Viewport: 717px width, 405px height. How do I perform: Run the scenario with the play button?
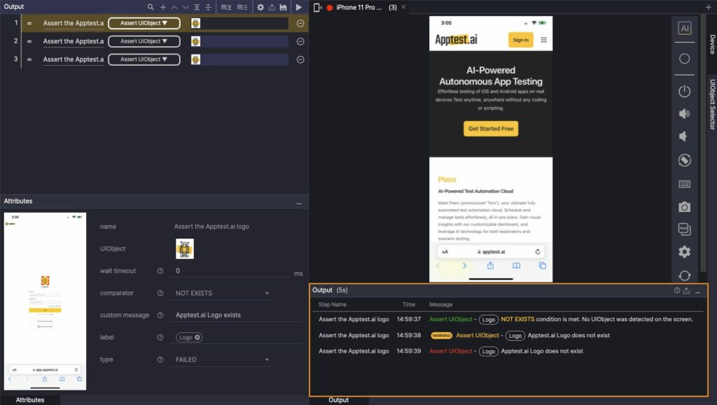299,7
